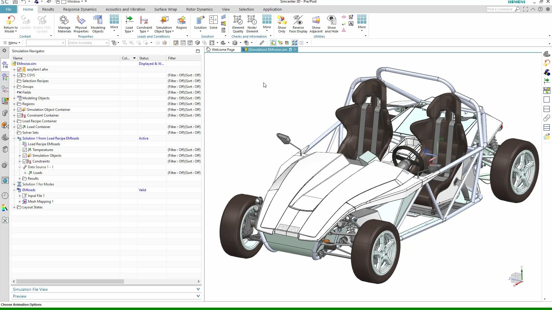This screenshot has width=552, height=310.
Task: Activate the Show Only display tool
Action: pos(282,23)
